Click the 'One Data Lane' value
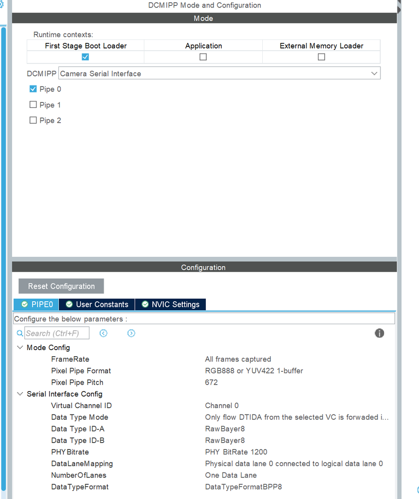This screenshot has width=419, height=499. [x=231, y=475]
